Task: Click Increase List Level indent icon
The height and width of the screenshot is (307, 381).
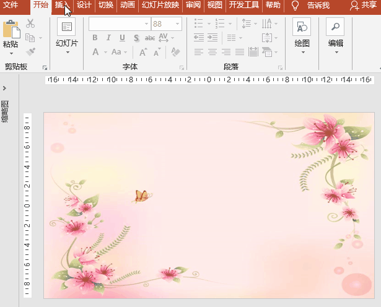Action: 212,38
